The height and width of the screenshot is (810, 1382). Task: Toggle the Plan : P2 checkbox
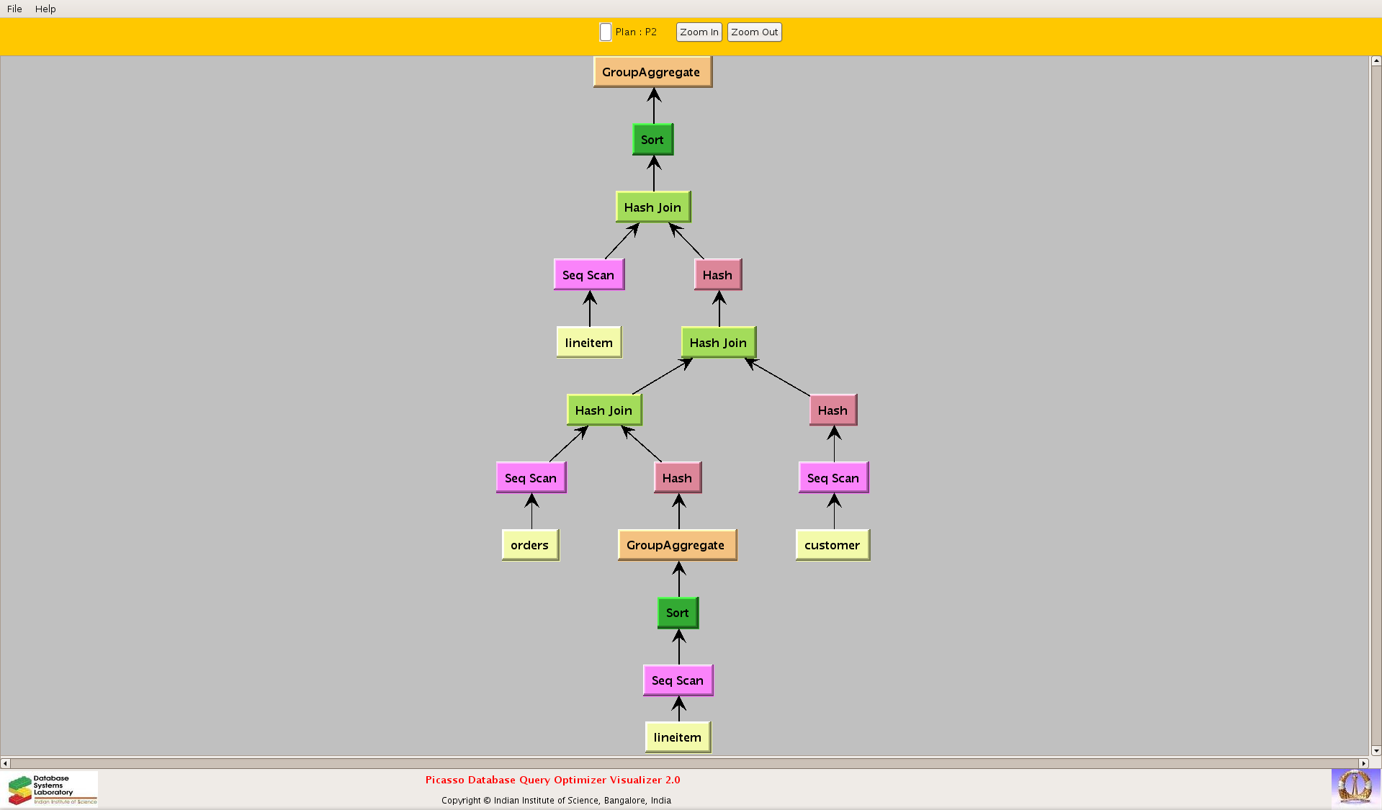tap(606, 32)
